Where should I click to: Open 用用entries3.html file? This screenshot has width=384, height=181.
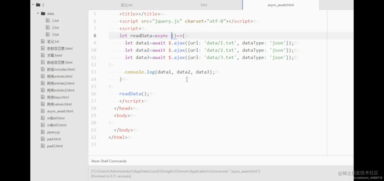tap(61, 90)
